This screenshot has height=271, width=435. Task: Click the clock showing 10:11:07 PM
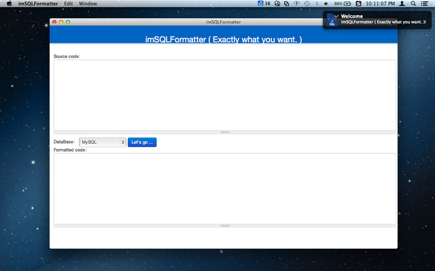coord(380,4)
